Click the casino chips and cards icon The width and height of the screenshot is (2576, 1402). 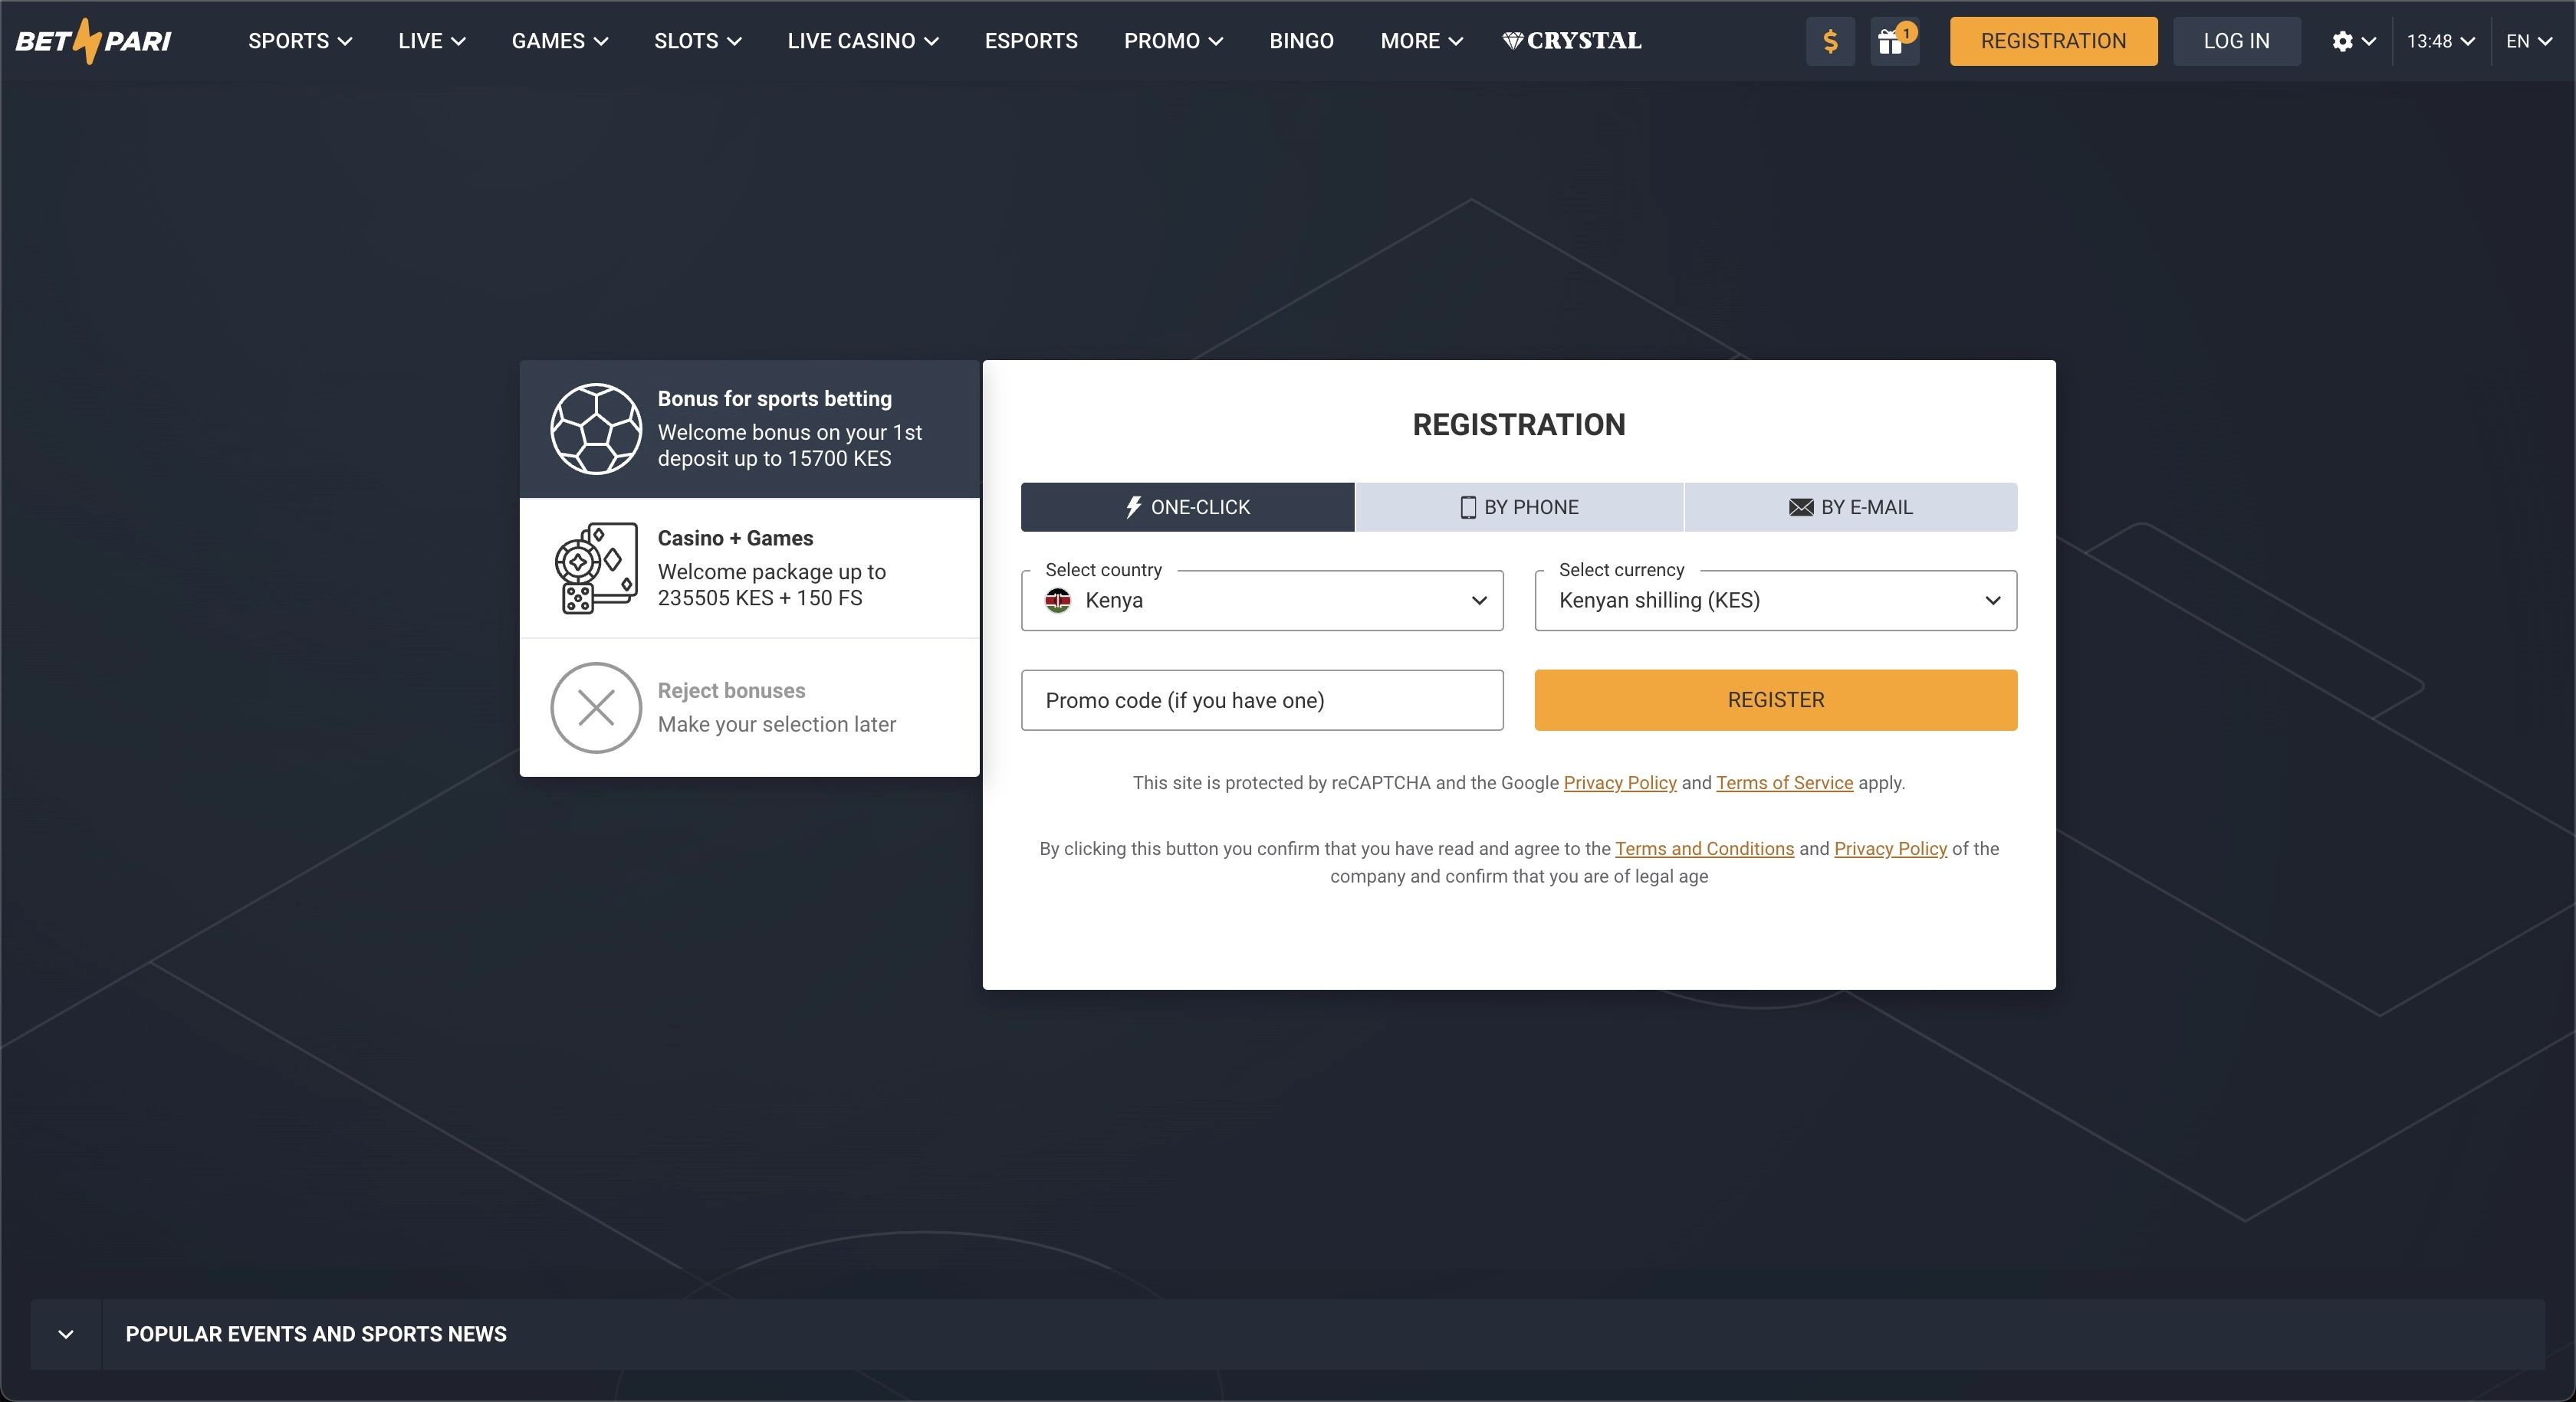596,568
